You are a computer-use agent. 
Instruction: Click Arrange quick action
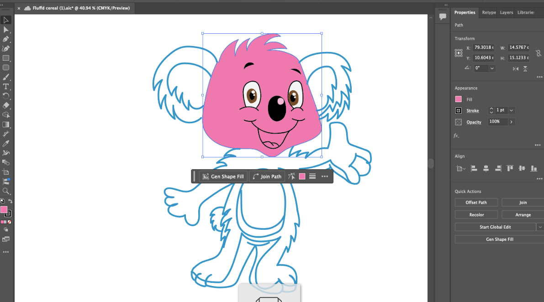[x=523, y=215]
